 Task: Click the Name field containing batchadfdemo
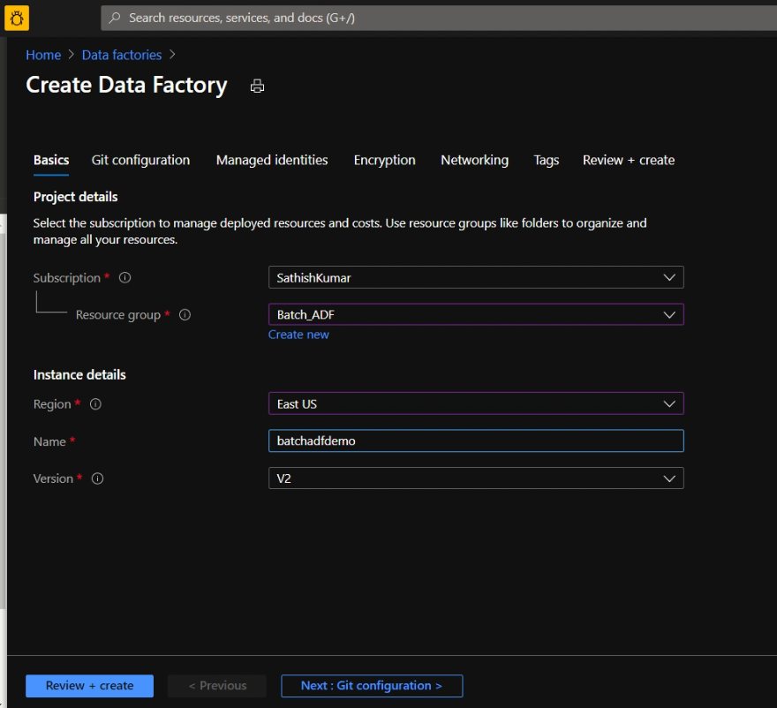click(x=476, y=441)
